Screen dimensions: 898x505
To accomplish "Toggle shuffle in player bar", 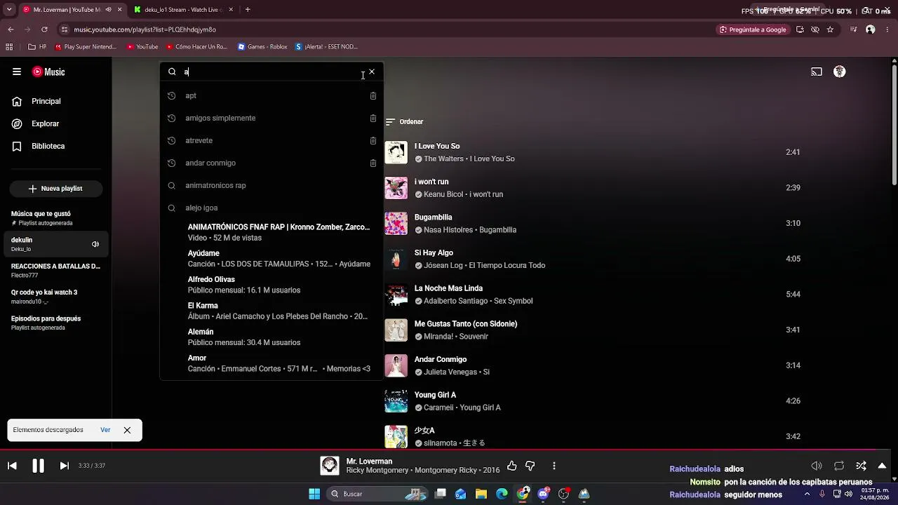I will point(861,466).
